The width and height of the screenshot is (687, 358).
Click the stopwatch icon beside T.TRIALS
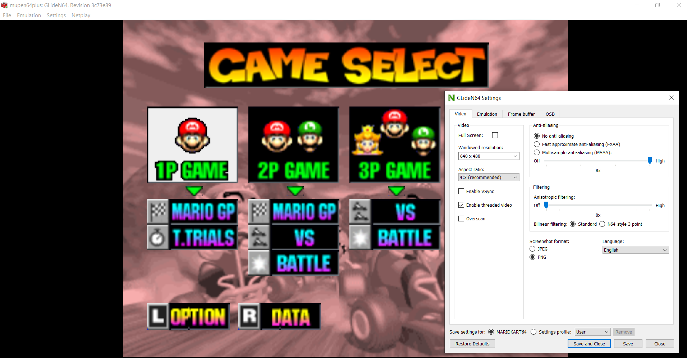(x=158, y=237)
